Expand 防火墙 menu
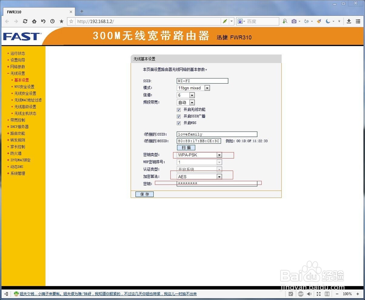Screen dimensions: 365x300 click(x=16, y=153)
